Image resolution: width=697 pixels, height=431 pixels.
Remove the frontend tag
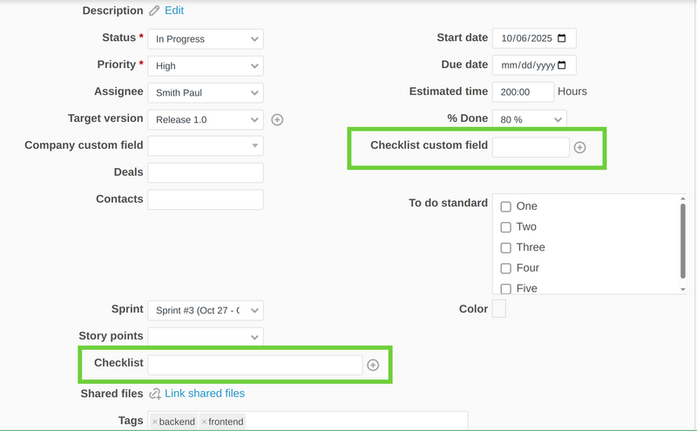[204, 422]
